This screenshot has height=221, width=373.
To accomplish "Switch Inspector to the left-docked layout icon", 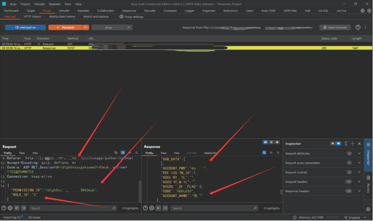I will tap(333, 143).
